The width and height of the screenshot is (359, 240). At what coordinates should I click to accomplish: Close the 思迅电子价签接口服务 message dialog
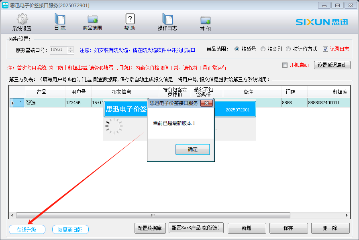(206, 103)
